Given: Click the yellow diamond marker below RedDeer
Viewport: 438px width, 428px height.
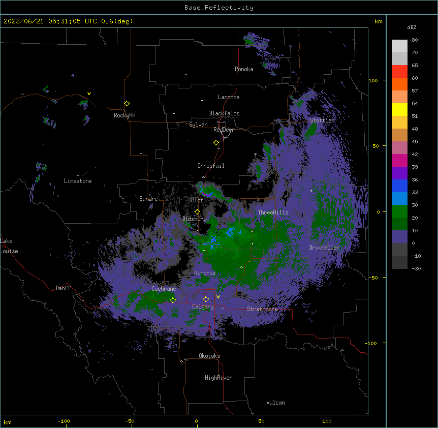Looking at the screenshot, I should (x=216, y=143).
